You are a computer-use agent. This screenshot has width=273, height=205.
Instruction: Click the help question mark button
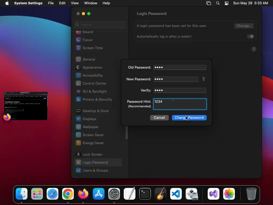(x=254, y=49)
